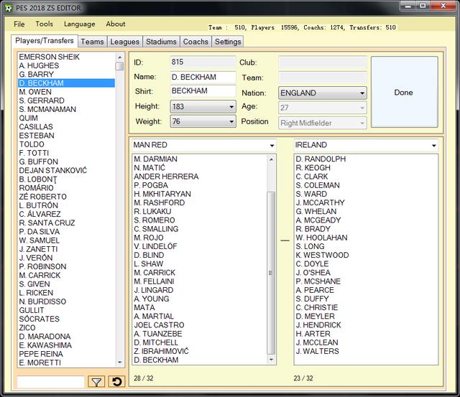
Task: Click the player search text box
Action: click(x=50, y=382)
